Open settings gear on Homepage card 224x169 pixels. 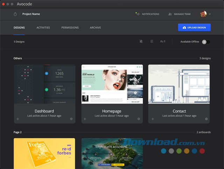(139, 119)
